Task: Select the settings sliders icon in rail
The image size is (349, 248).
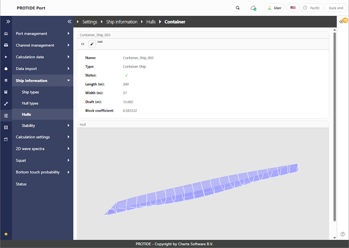Action: pyautogui.click(x=6, y=116)
